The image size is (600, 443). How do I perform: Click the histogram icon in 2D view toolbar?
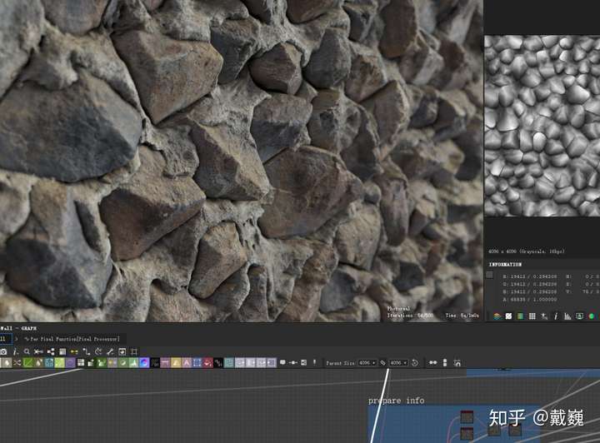click(x=567, y=316)
